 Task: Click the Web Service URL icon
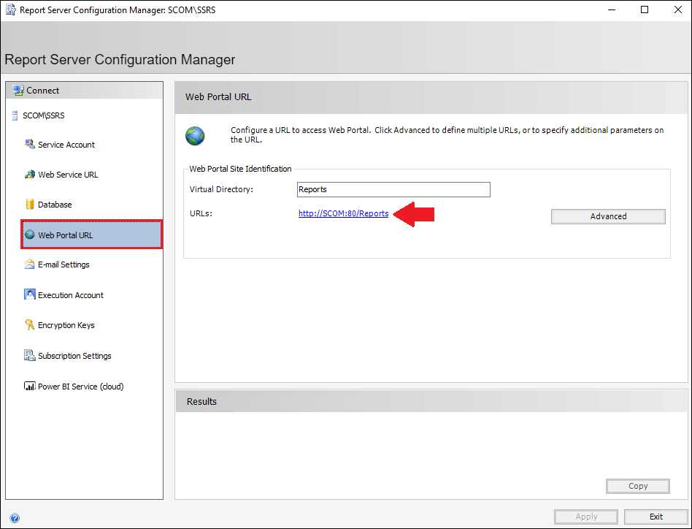click(x=30, y=175)
